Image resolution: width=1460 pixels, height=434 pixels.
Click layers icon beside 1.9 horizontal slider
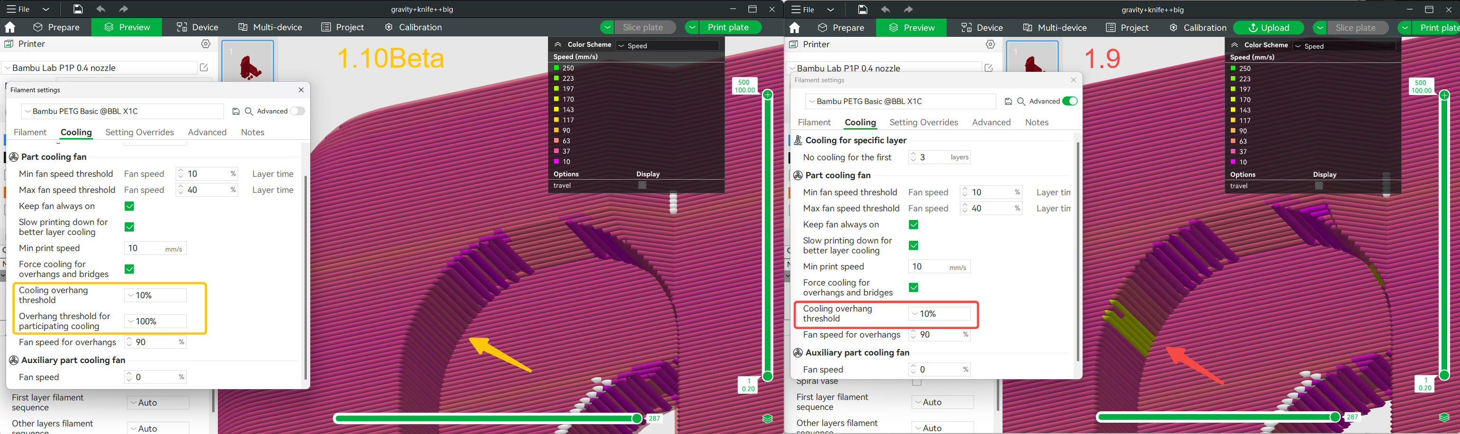[1444, 417]
